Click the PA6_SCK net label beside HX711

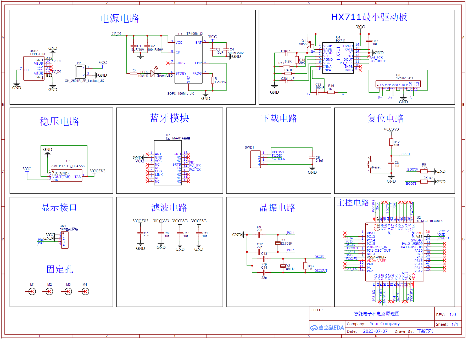376,58
